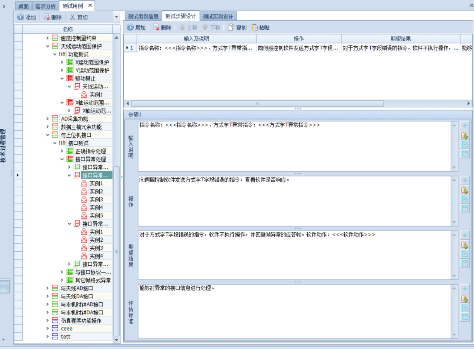Viewport: 474px width, 349px height.
Task: Click checkmark icon beside 期望结果 field
Action: (x=465, y=254)
